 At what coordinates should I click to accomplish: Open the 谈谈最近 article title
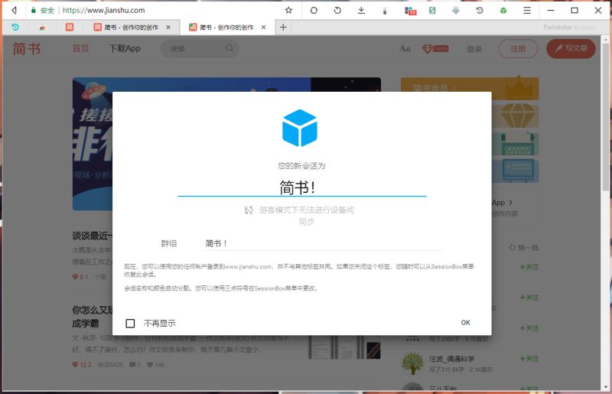coord(92,236)
